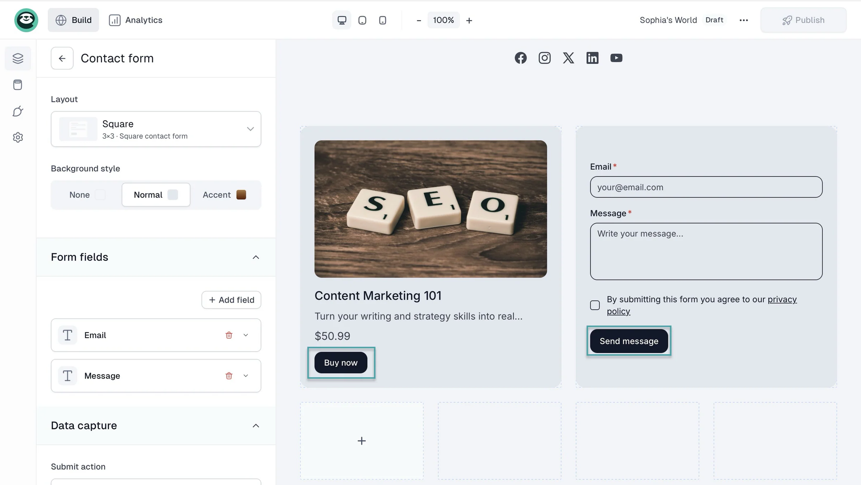The width and height of the screenshot is (861, 485).
Task: Tick the privacy policy agreement checkbox
Action: tap(595, 305)
